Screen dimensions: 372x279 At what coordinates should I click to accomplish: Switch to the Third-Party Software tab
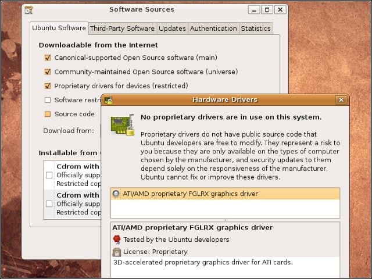pyautogui.click(x=123, y=28)
